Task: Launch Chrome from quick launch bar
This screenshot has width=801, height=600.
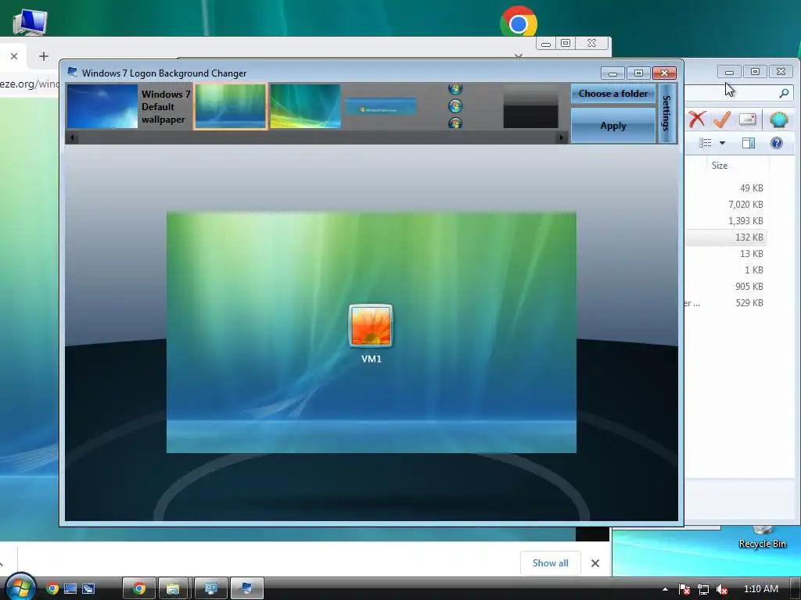Action: [52, 589]
